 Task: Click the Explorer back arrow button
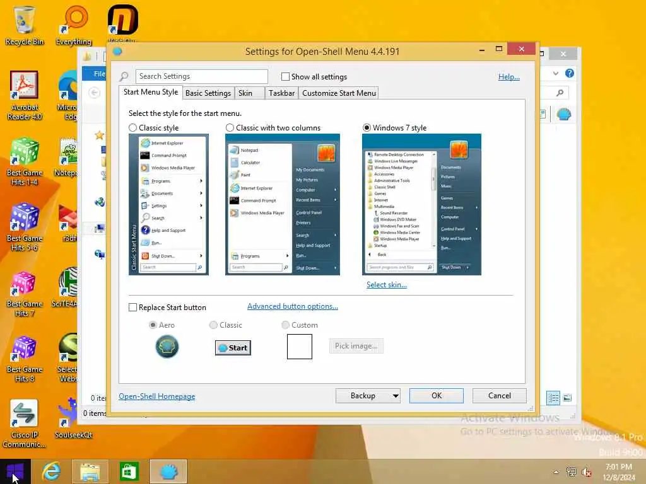click(95, 93)
